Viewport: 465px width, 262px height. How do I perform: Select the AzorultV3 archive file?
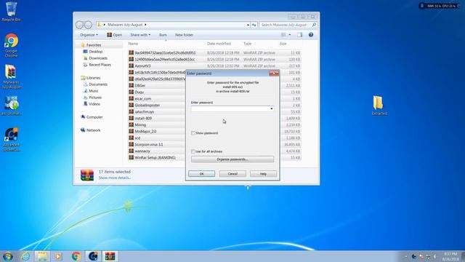point(142,65)
